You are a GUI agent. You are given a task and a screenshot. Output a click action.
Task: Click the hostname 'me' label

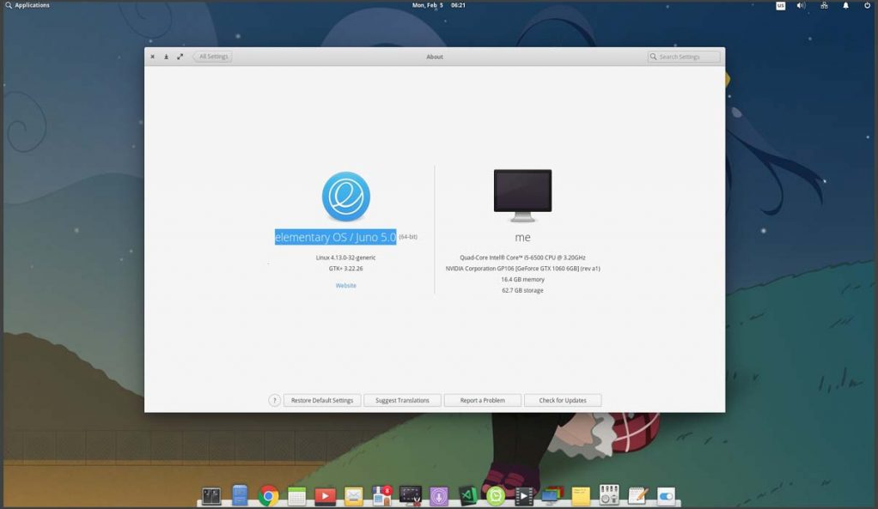point(522,237)
